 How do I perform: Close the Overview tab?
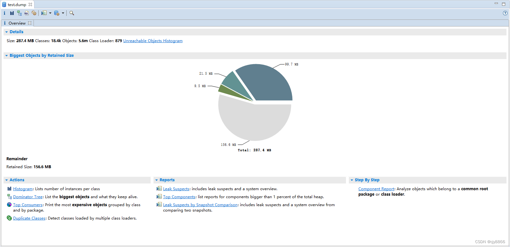tap(30, 23)
